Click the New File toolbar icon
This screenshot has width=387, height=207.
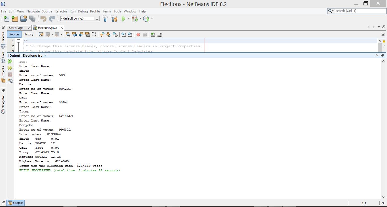tap(6, 19)
